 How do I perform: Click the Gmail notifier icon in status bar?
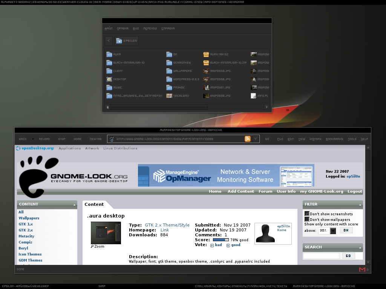click(362, 269)
